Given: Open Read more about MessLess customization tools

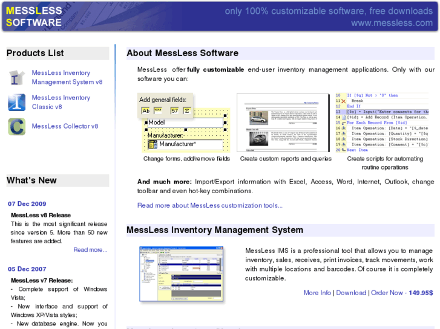Looking at the screenshot, I should pos(209,205).
